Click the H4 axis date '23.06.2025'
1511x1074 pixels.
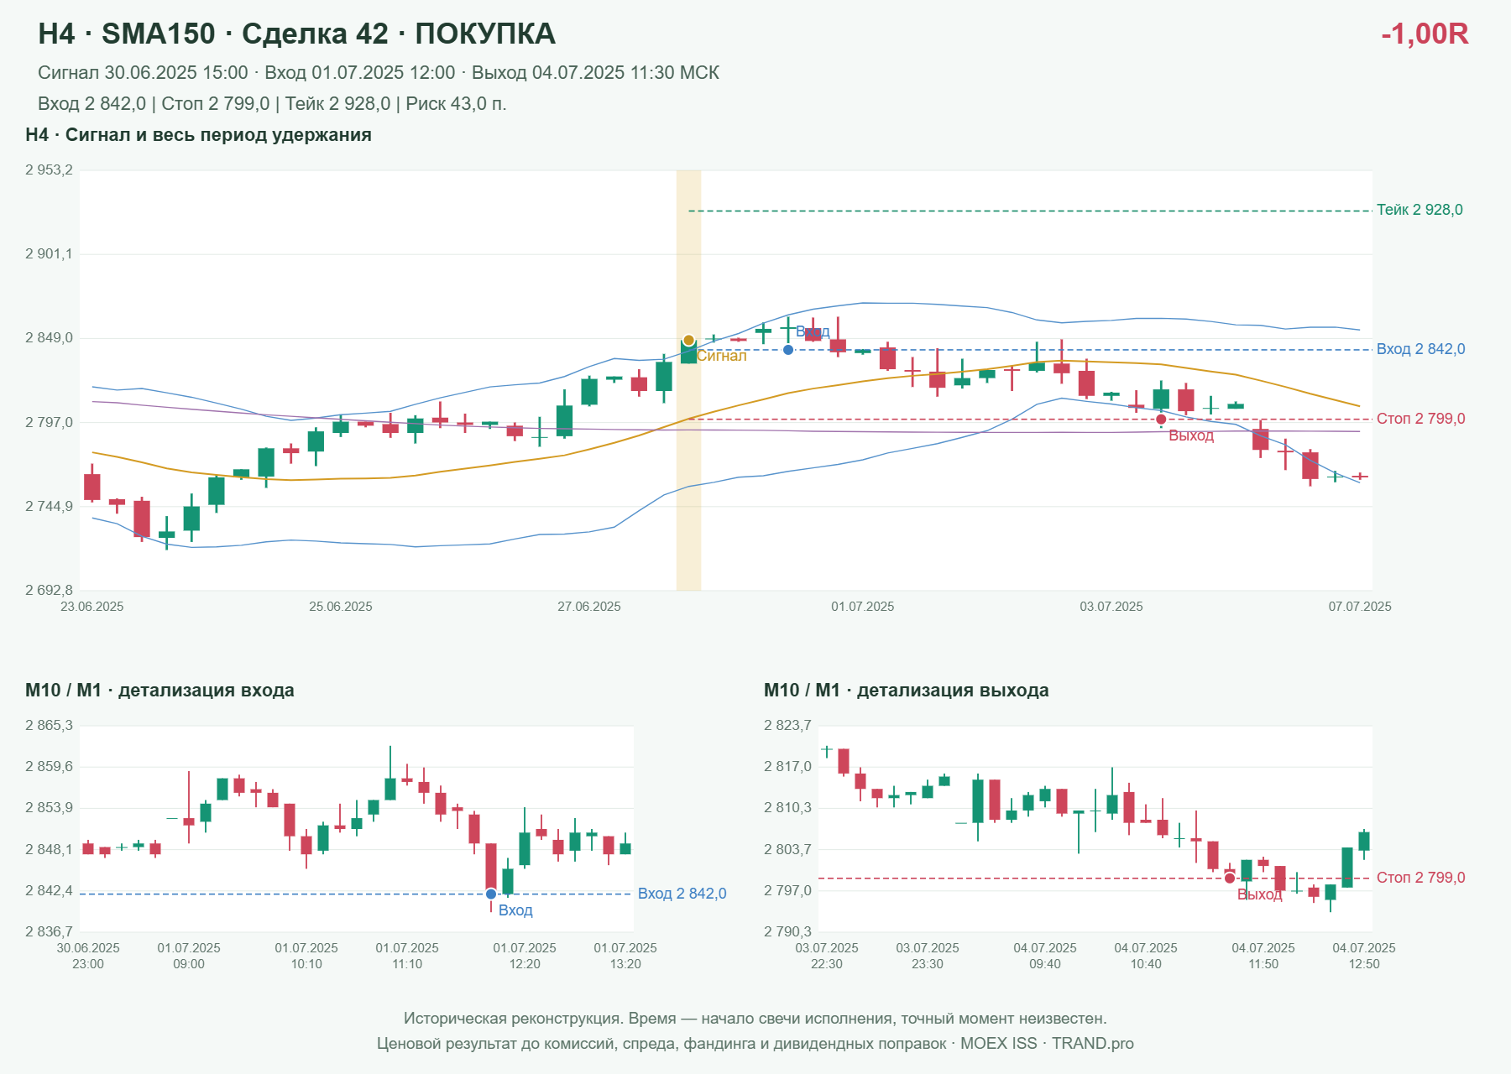tap(91, 607)
